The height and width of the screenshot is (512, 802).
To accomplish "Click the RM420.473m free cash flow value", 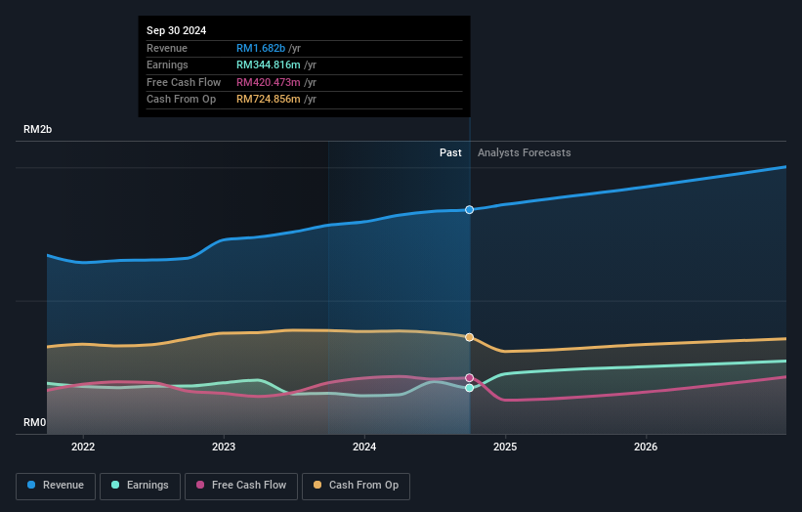I will [269, 82].
